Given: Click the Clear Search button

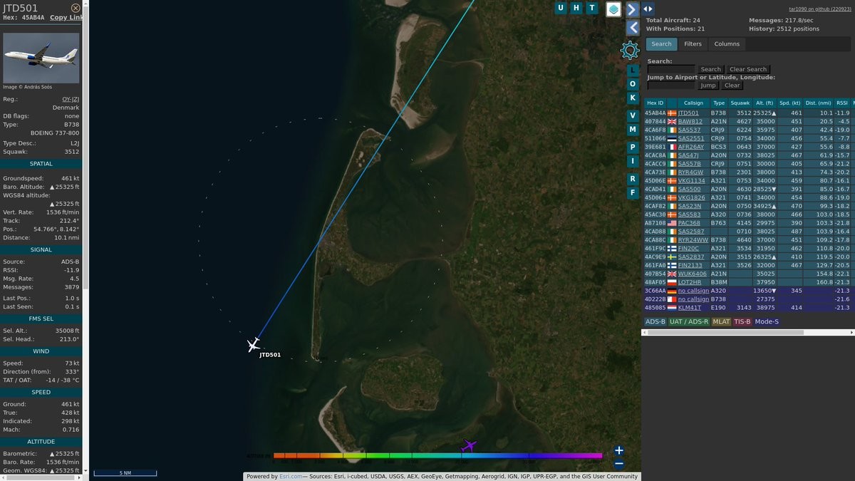Looking at the screenshot, I should 747,69.
